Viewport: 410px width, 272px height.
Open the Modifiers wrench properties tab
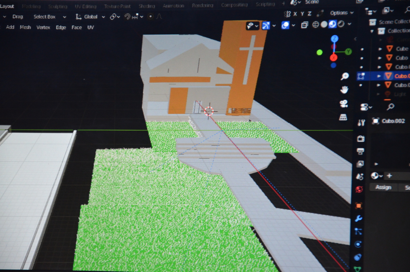(358, 219)
